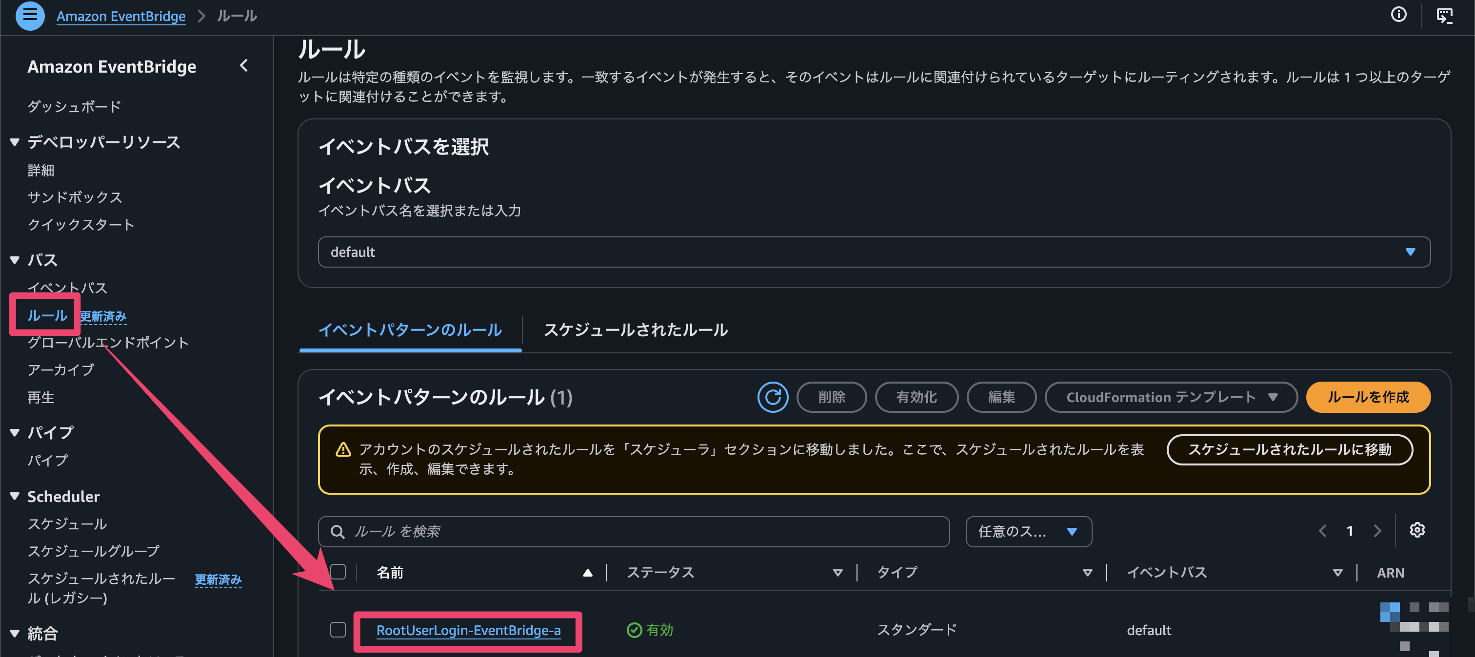The height and width of the screenshot is (657, 1475).
Task: Sort by ステータス column arrow
Action: pos(837,573)
